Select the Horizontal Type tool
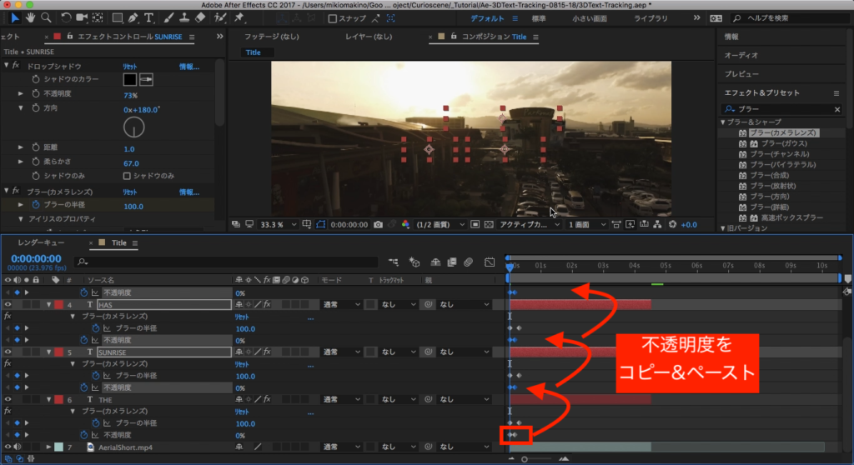Screen dimensions: 854x465 pos(148,18)
